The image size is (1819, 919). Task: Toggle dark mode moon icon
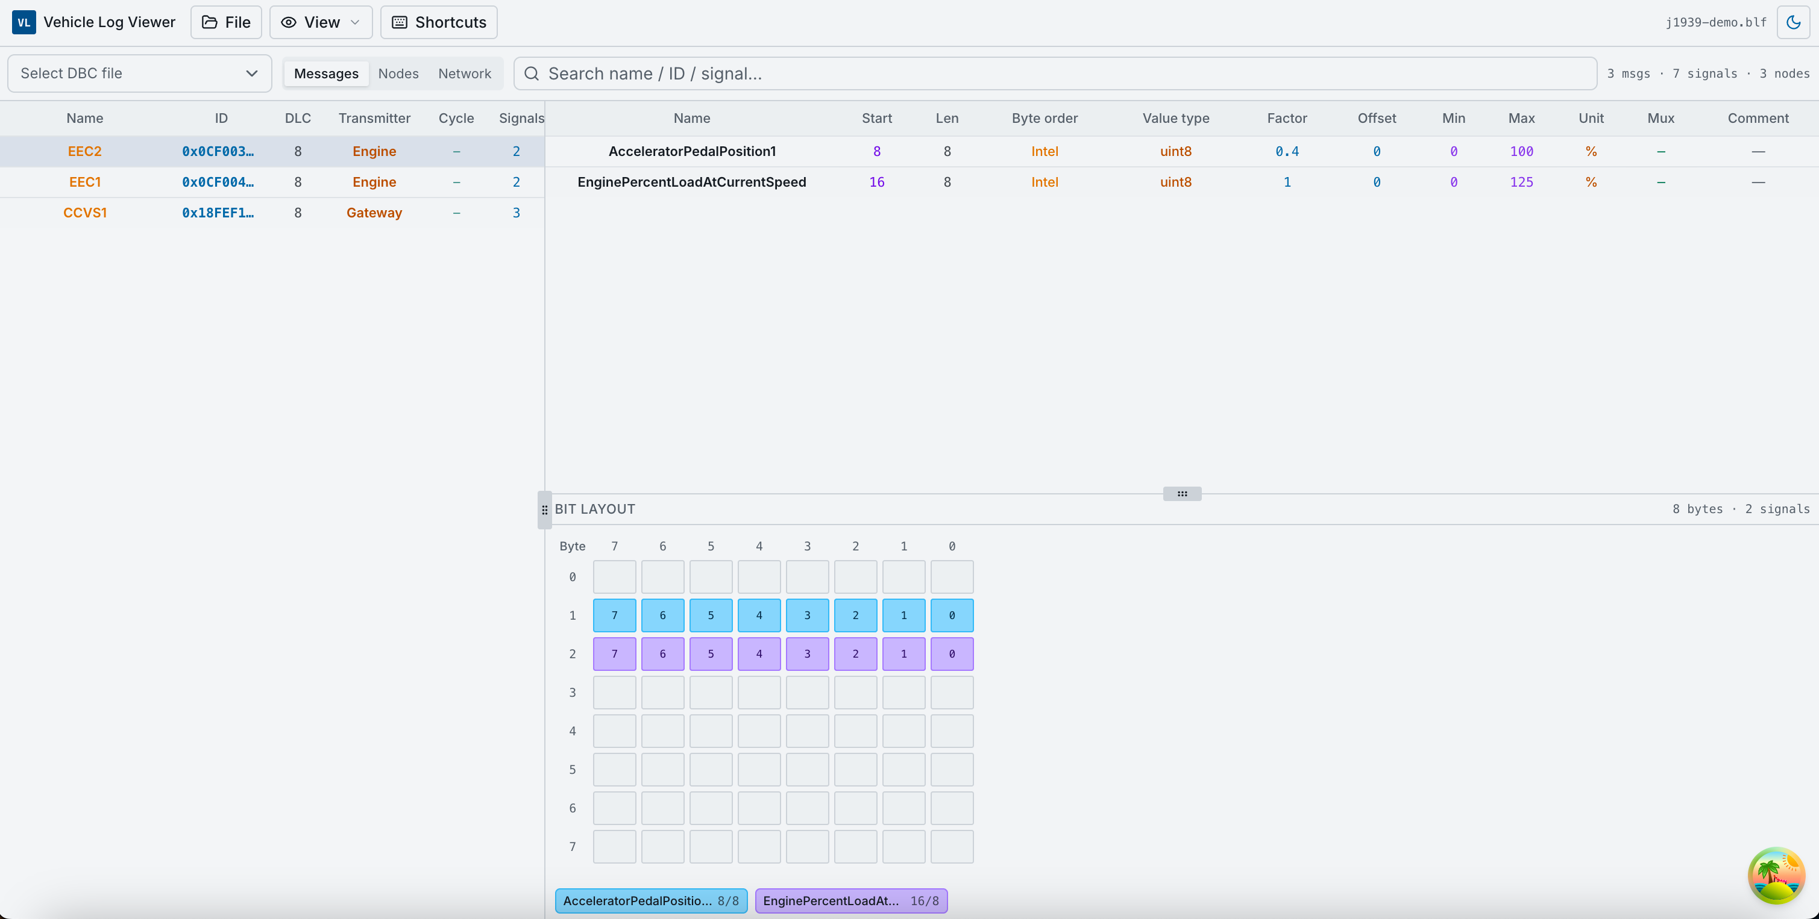point(1794,22)
